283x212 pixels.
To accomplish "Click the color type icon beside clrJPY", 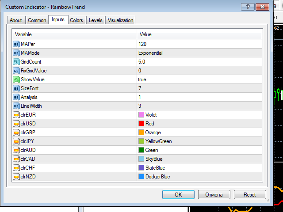I will point(16,141).
